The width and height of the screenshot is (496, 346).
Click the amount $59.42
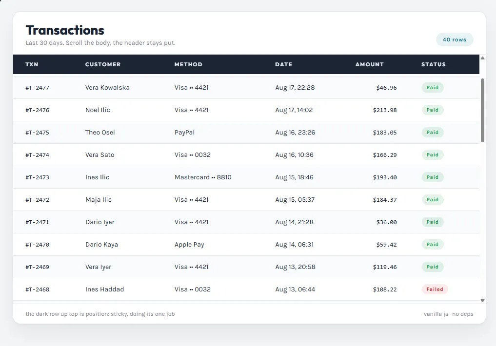(387, 245)
